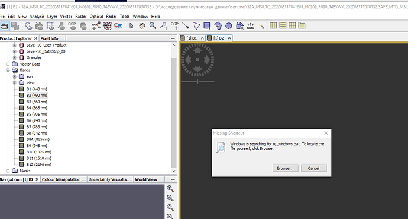Select the draw ellipse tool
Image resolution: width=408 pixels, height=219 pixels.
229,26
